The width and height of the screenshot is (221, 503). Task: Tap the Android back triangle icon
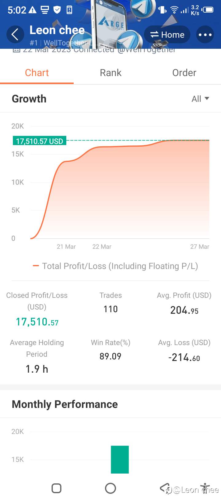click(x=165, y=488)
